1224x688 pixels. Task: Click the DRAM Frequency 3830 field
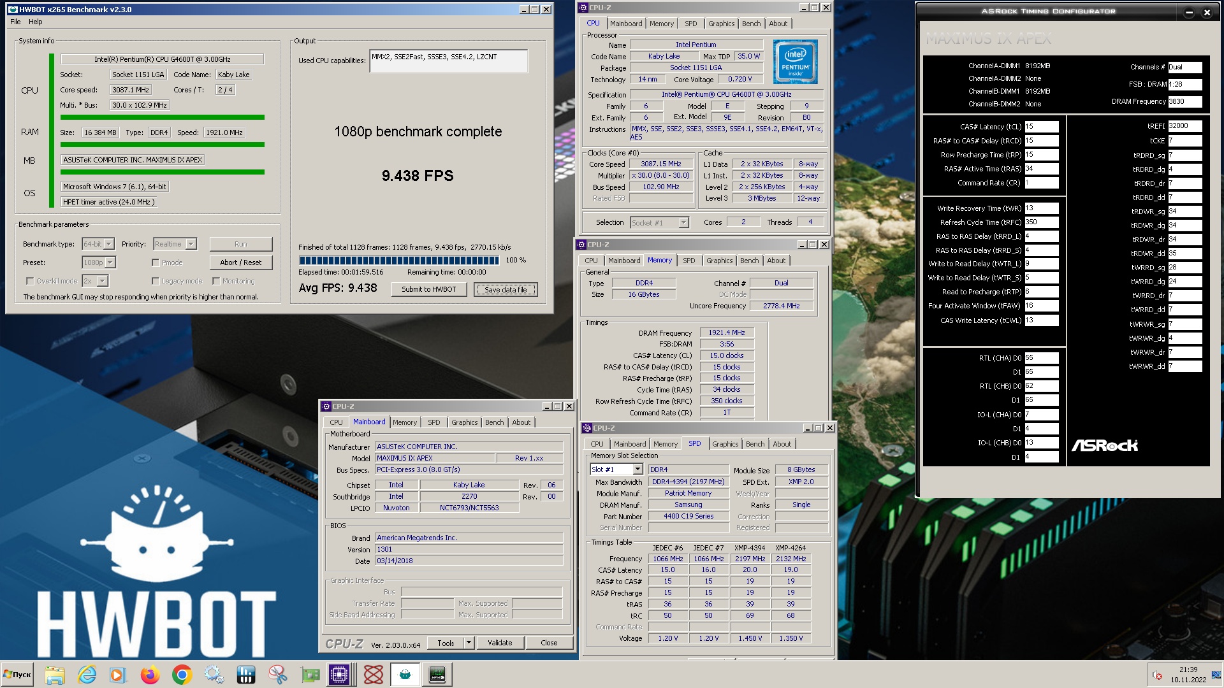click(x=1184, y=101)
